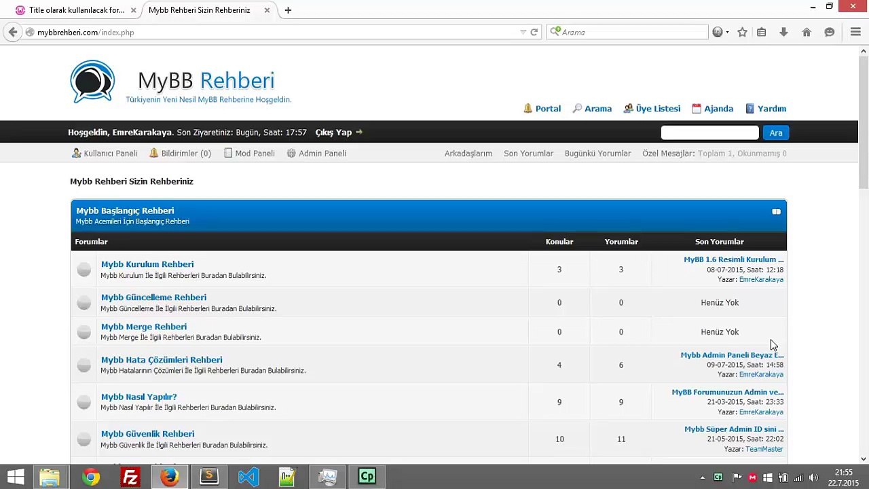Viewport: 869px width, 489px height.
Task: Open the Firefox hamburger menu
Action: click(855, 32)
